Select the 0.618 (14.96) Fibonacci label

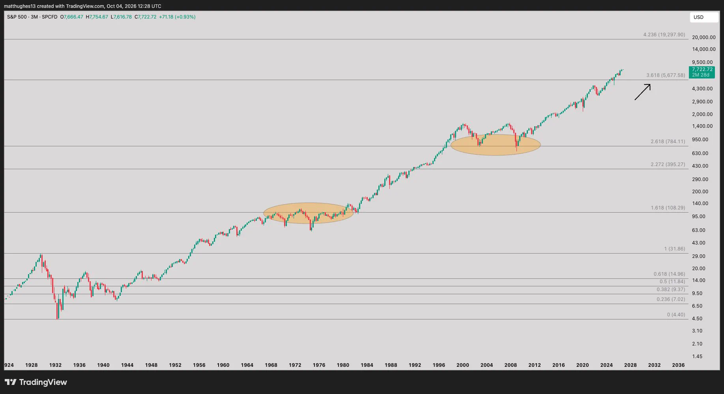(669, 274)
